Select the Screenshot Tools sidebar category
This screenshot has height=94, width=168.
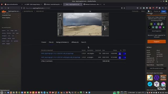6,15
